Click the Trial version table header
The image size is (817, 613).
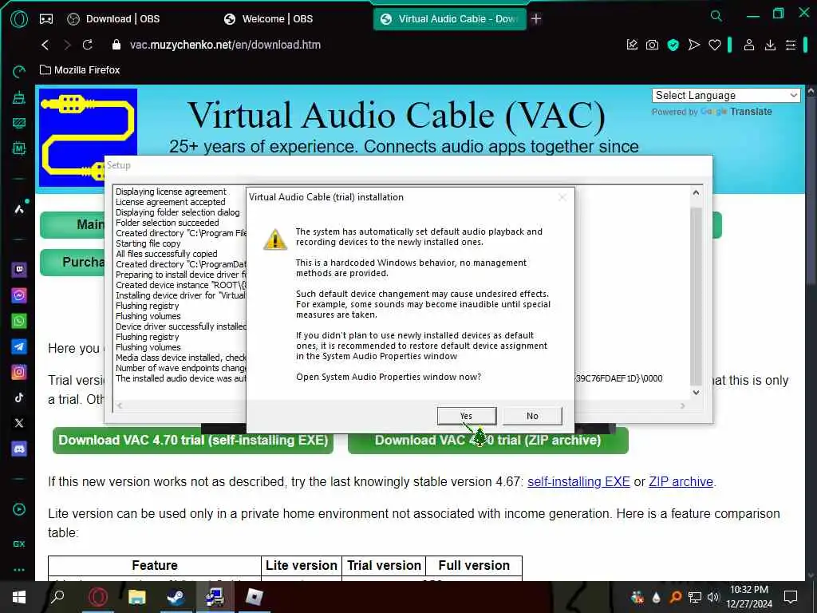point(384,566)
